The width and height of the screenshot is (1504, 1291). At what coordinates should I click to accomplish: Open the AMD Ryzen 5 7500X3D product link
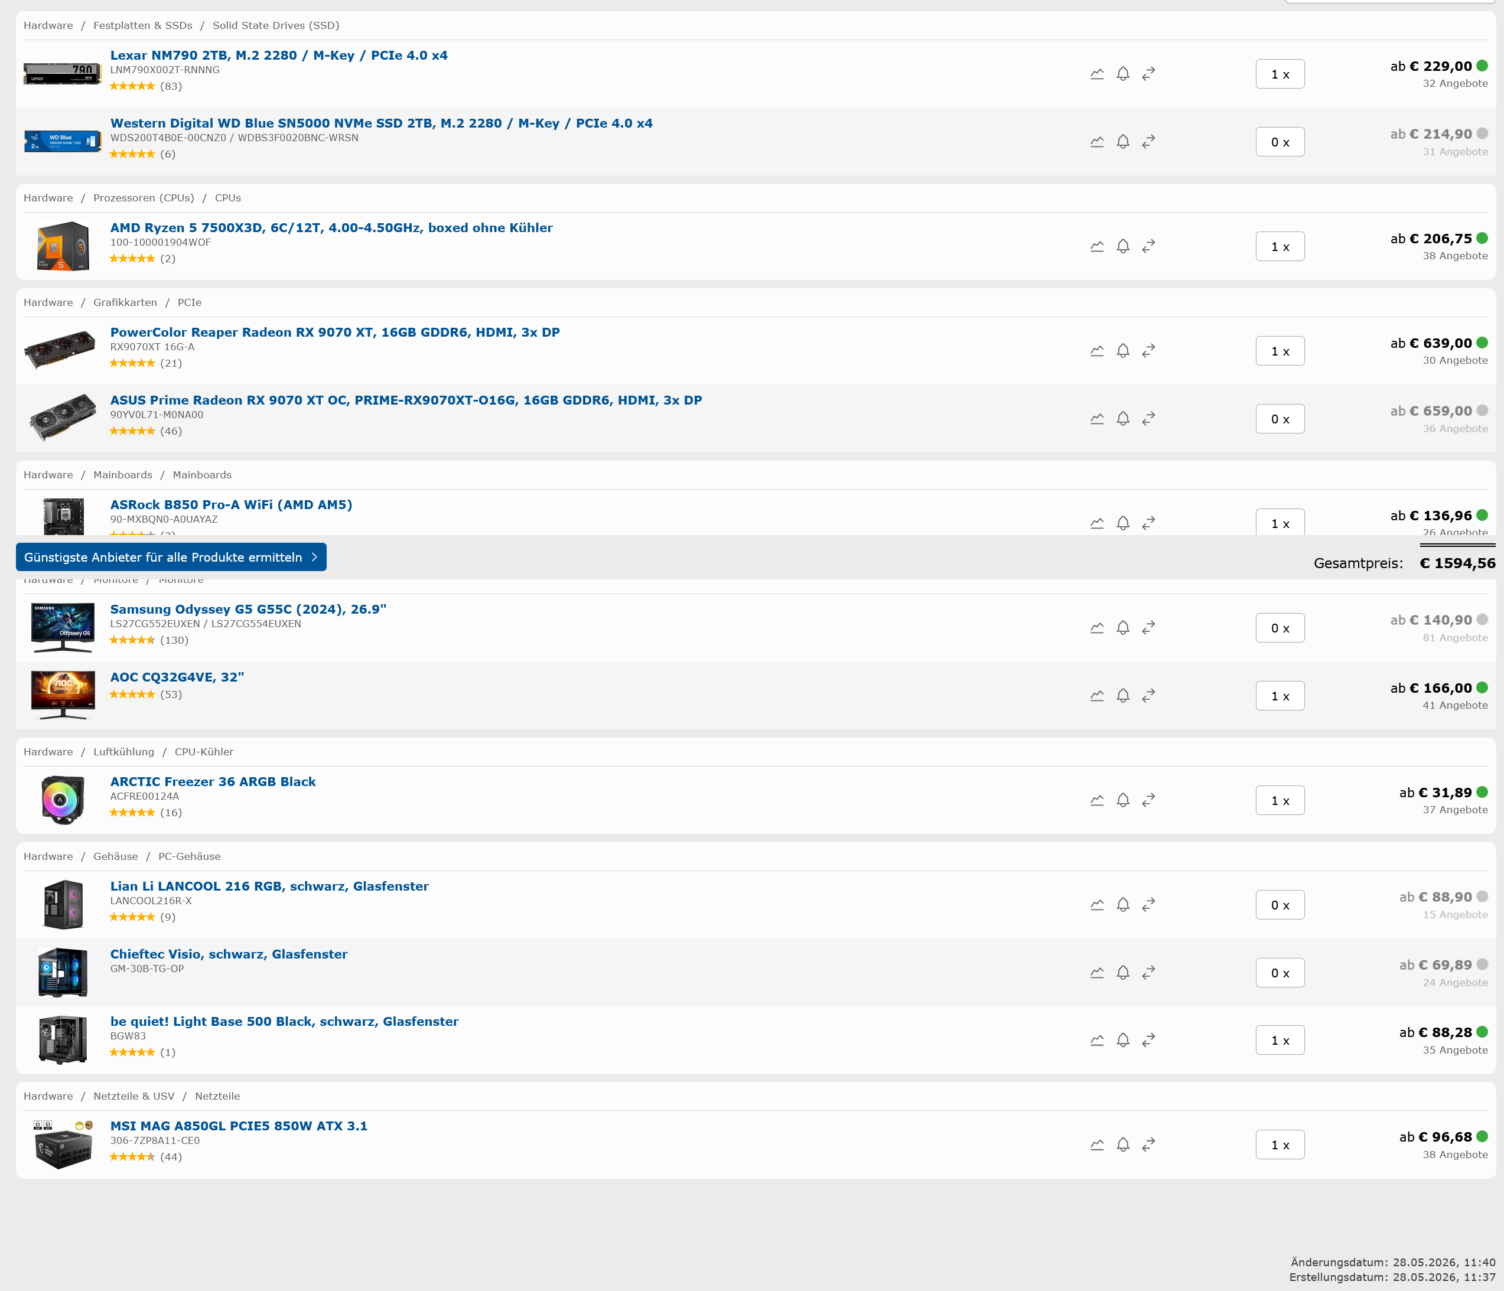click(x=331, y=228)
